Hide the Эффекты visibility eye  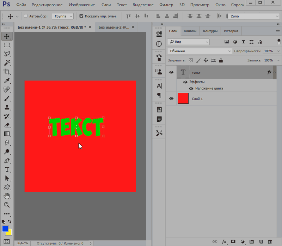coord(185,82)
